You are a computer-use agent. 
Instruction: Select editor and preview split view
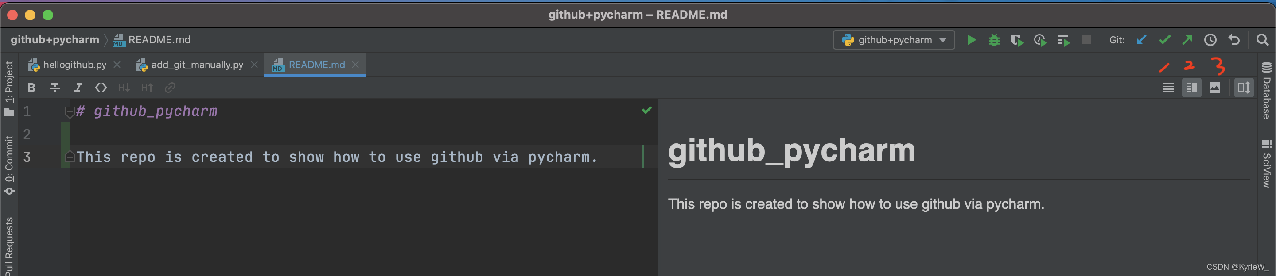1192,88
